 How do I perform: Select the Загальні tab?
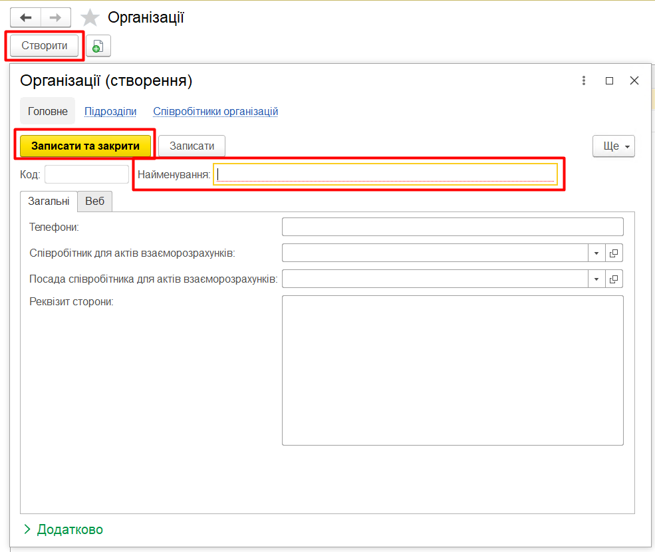click(49, 202)
